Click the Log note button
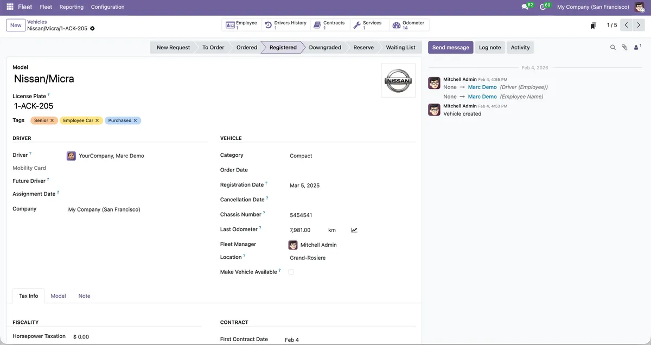 tap(490, 47)
